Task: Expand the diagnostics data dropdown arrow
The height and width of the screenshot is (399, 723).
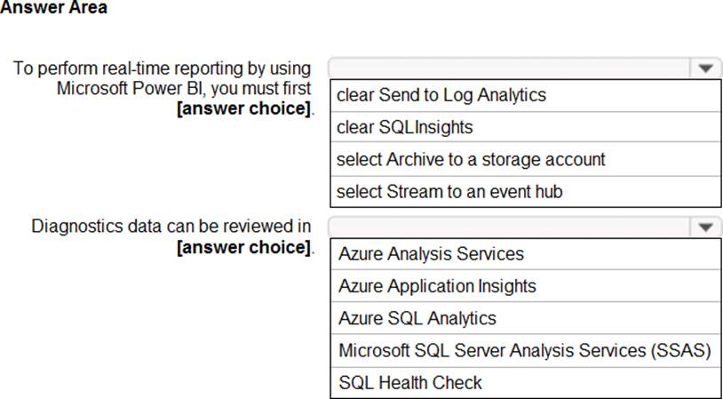Action: pyautogui.click(x=705, y=226)
